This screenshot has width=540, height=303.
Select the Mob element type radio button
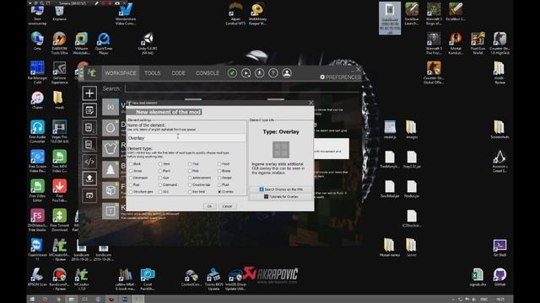click(x=190, y=171)
